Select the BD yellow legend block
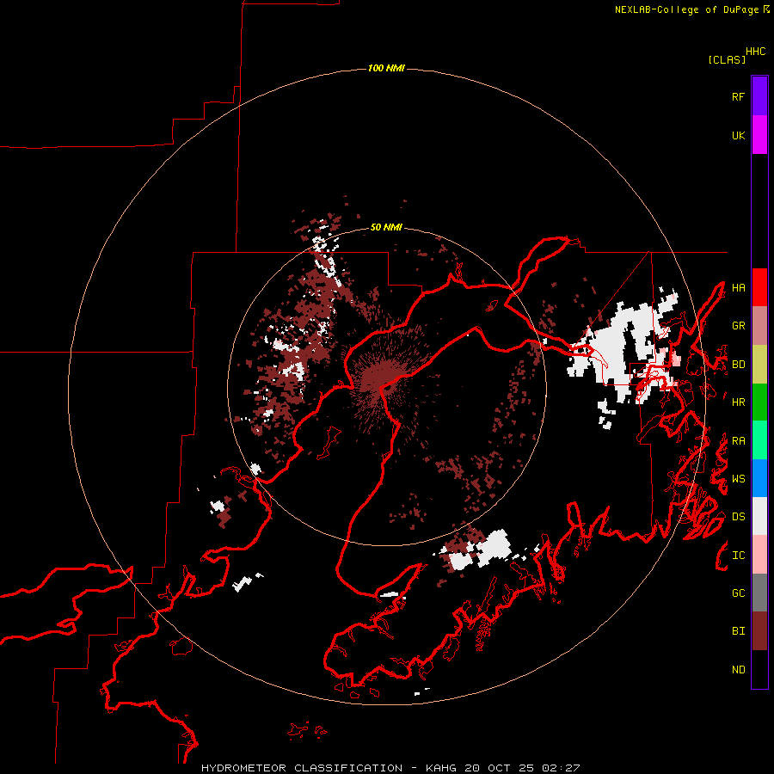774x774 pixels. 759,364
